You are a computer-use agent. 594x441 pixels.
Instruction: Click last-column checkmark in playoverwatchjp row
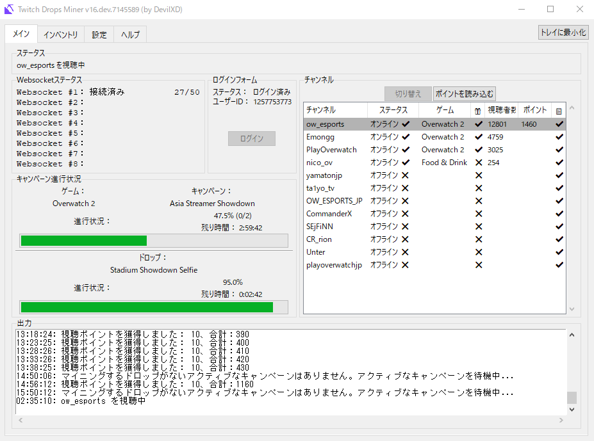coord(559,265)
